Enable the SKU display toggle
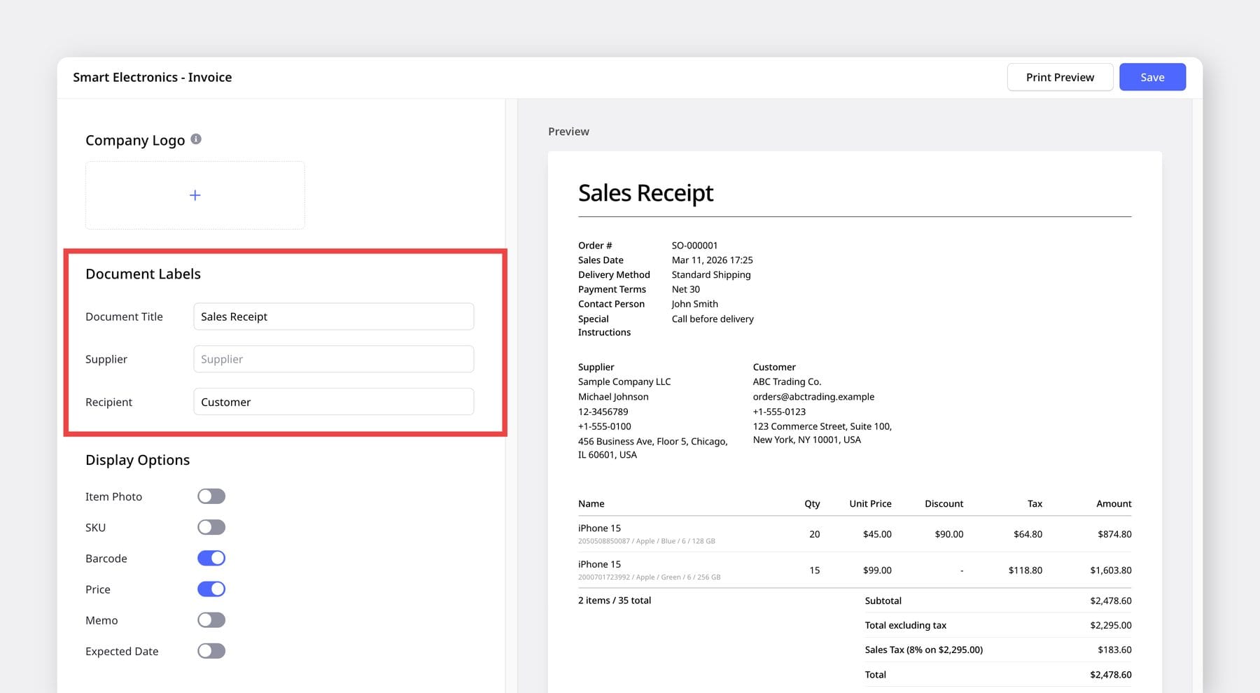The height and width of the screenshot is (693, 1260). (211, 526)
